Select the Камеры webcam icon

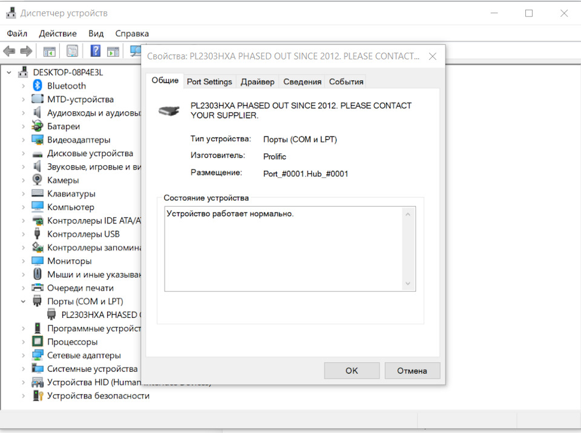click(38, 180)
